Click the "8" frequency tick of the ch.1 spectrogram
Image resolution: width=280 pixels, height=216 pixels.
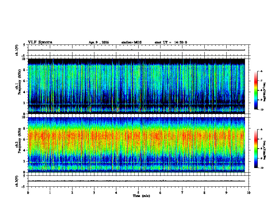pos(25,70)
